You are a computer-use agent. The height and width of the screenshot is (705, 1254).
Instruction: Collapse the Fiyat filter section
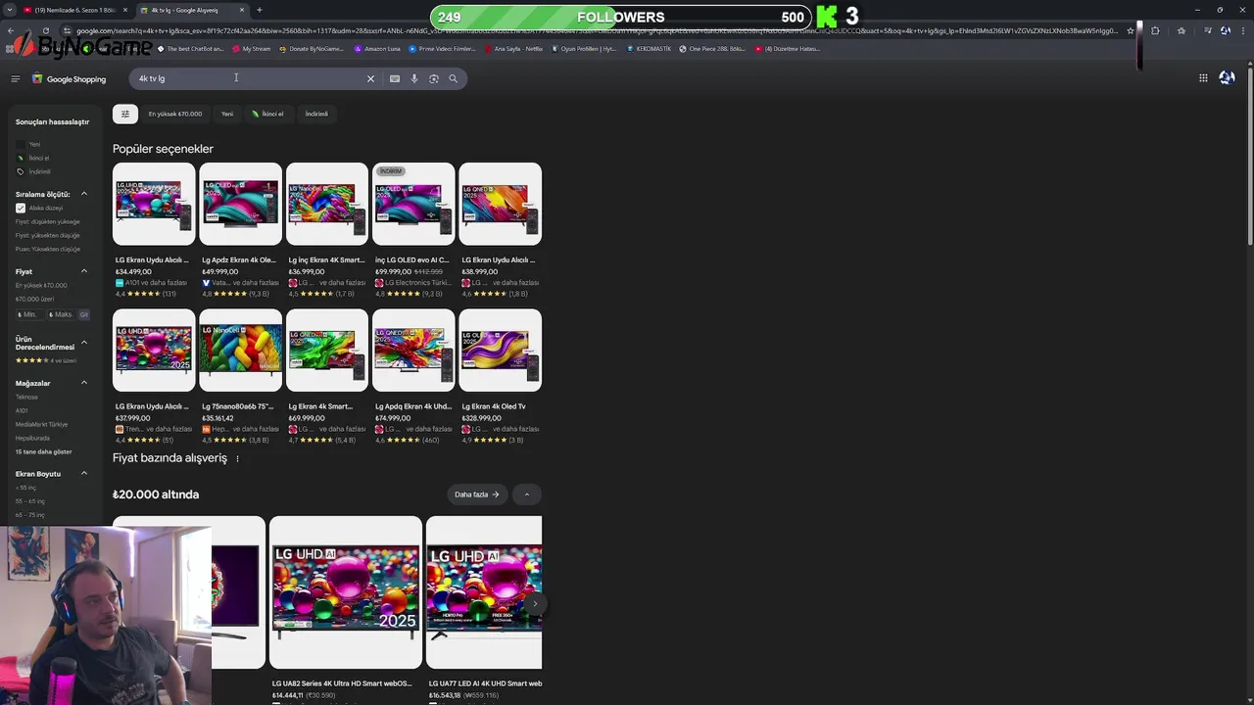tap(84, 271)
